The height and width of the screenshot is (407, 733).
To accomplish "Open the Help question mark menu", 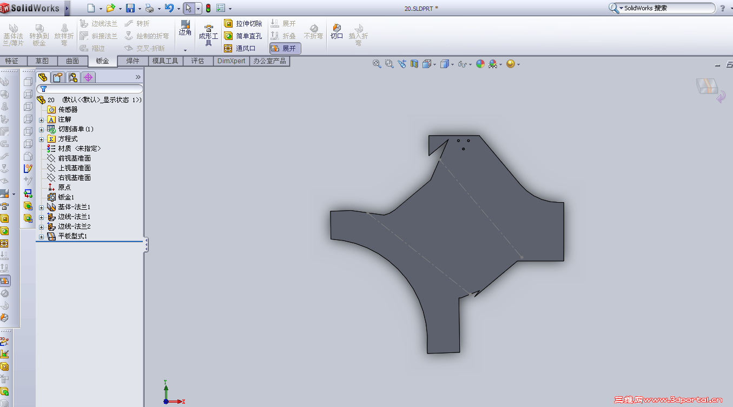I will [722, 8].
